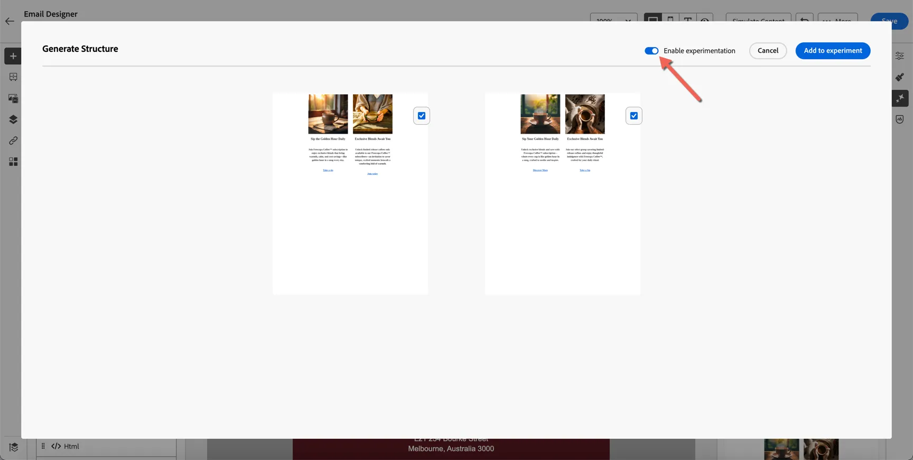Click the Add to experiment button
This screenshot has height=460, width=913.
point(833,51)
